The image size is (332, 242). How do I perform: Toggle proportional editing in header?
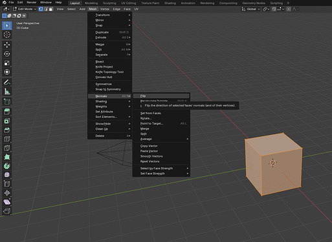click(289, 9)
